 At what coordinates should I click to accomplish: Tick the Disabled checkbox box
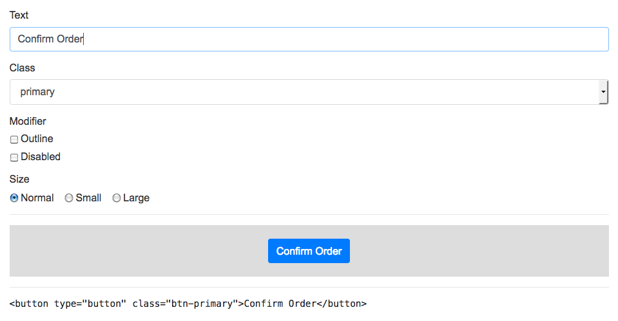14,158
